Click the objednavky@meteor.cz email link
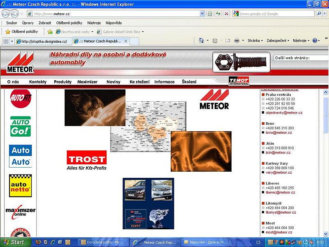Viewport: 329px width, 247px height. point(284,113)
